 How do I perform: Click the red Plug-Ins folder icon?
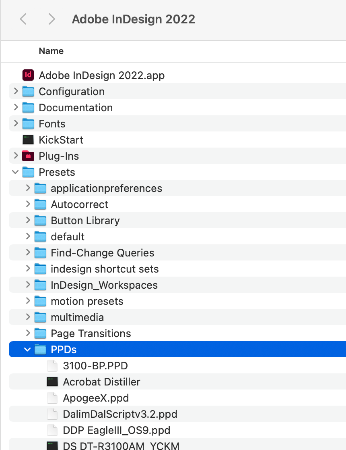(x=28, y=156)
